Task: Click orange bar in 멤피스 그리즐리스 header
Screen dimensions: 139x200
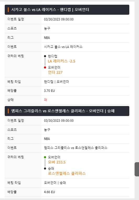Action: 8,111
